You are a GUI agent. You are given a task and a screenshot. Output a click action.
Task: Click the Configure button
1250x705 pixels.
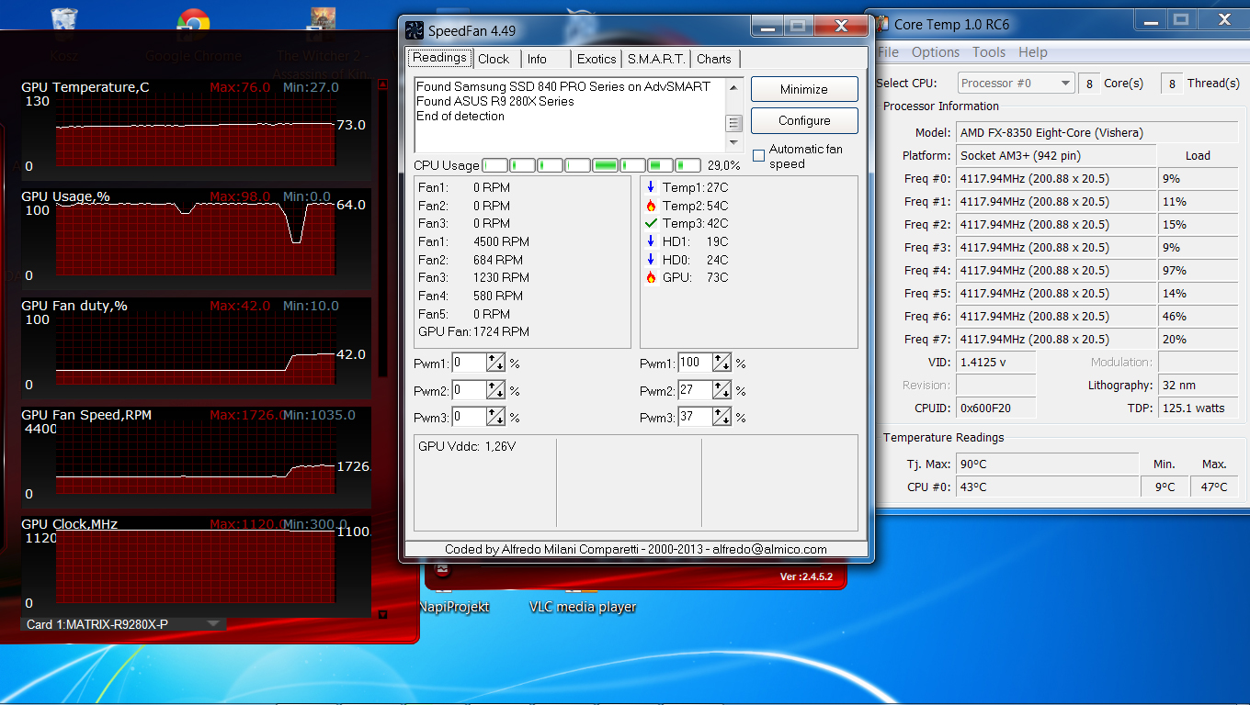coord(804,120)
